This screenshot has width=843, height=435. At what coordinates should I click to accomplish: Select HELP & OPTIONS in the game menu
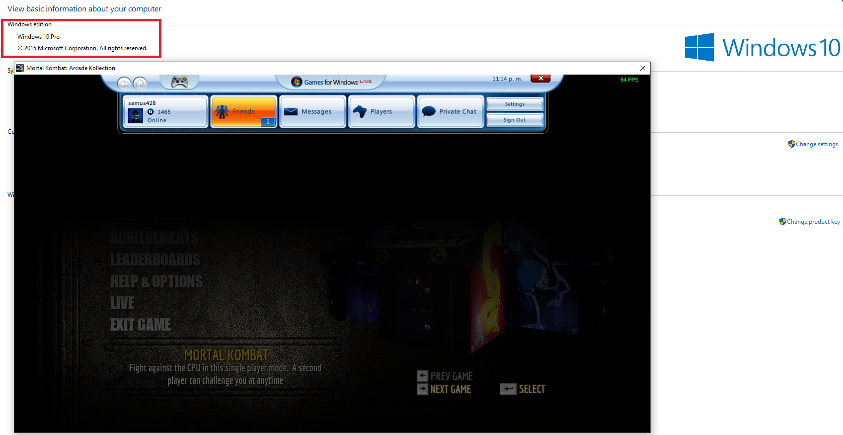(x=156, y=281)
